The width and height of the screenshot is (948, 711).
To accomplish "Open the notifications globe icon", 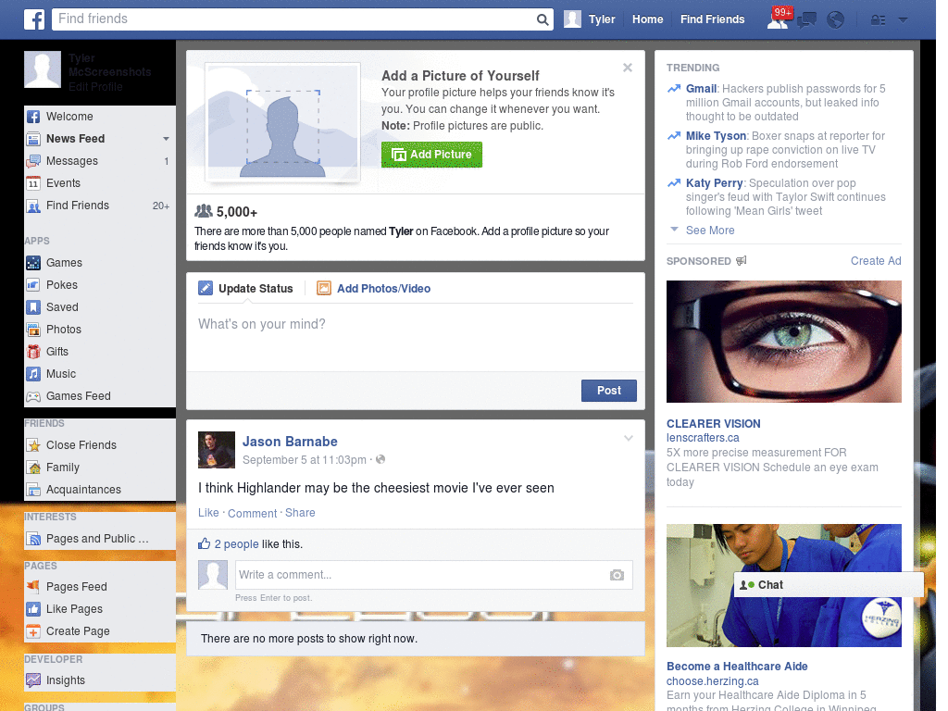I will [x=836, y=20].
